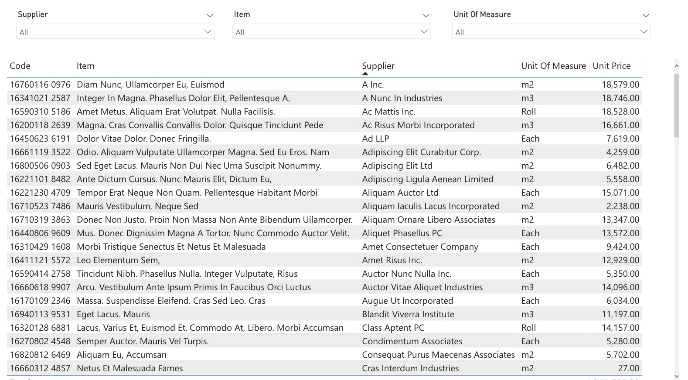Viewport: 688px width, 380px height.
Task: Select code cell 16221101 8482
Action: (40, 179)
